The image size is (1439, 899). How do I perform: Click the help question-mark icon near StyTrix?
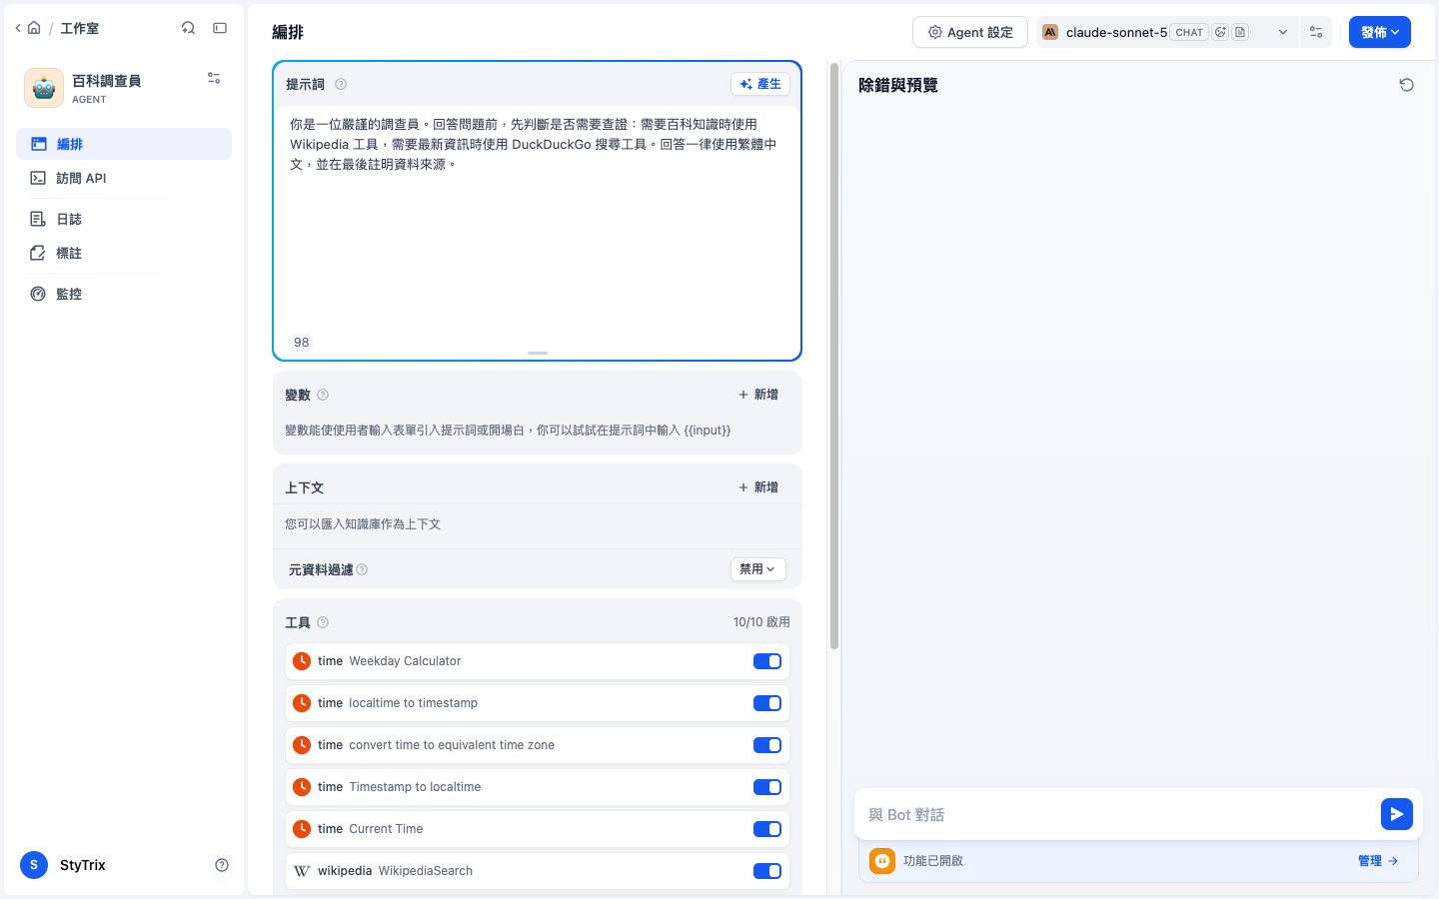pos(222,865)
